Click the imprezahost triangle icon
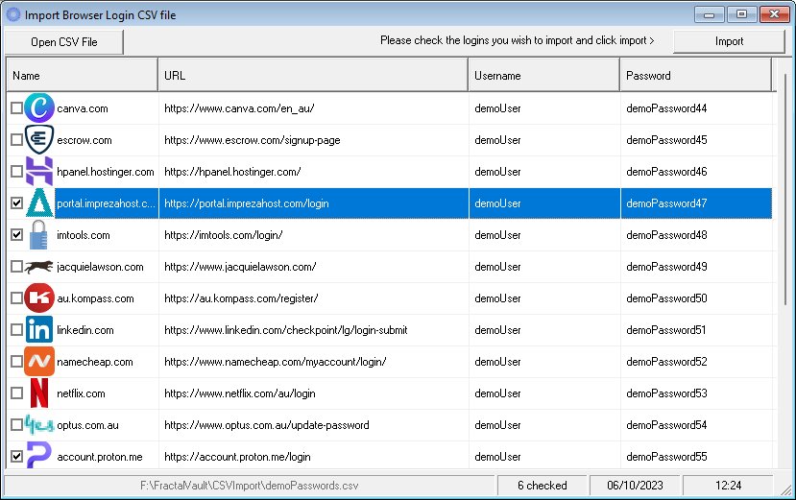Screen dimensions: 796x500 click(39, 203)
